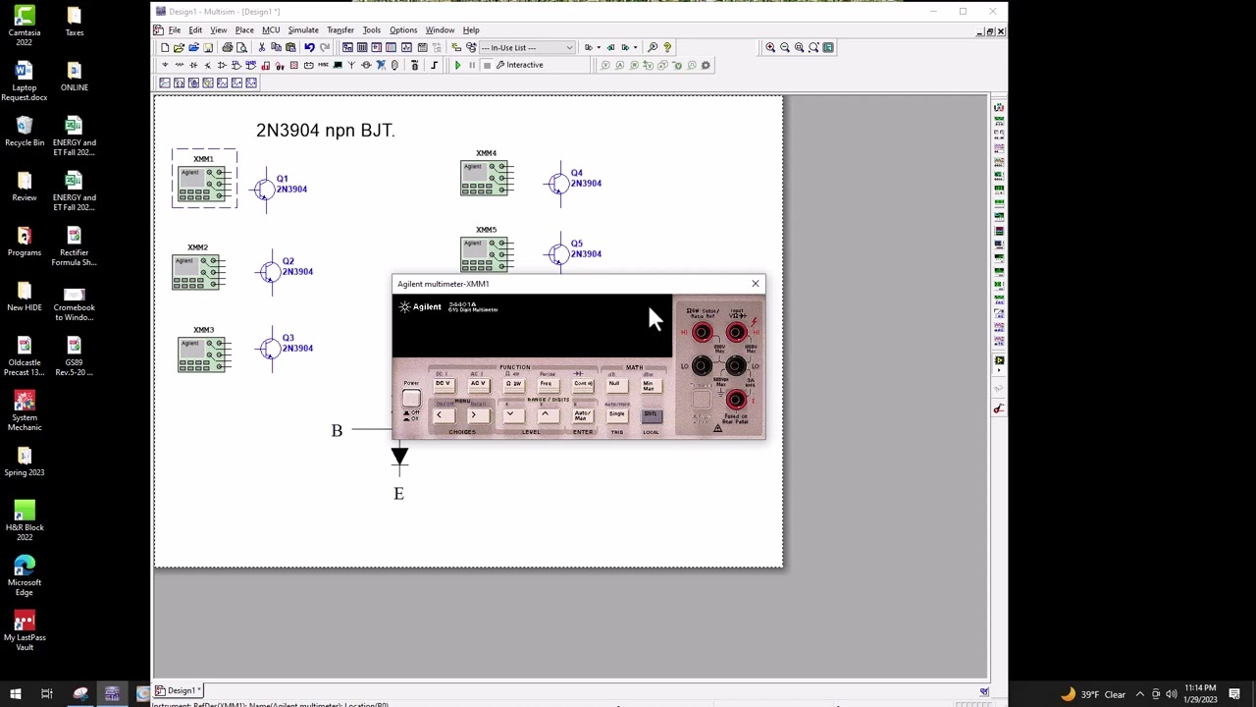Click the magnifier Find icon beside Help
Viewport: 1256px width, 707px height.
click(653, 47)
